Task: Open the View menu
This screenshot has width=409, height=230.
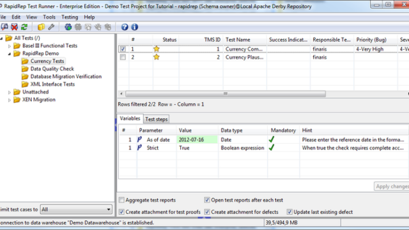Action: coord(31,17)
